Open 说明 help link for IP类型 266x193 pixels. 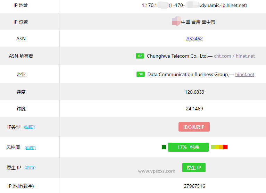(30, 127)
